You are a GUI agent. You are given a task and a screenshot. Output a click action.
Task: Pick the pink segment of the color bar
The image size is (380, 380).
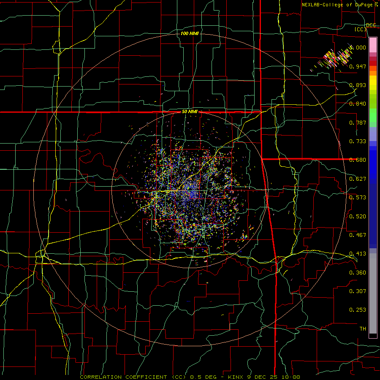coord(373,45)
